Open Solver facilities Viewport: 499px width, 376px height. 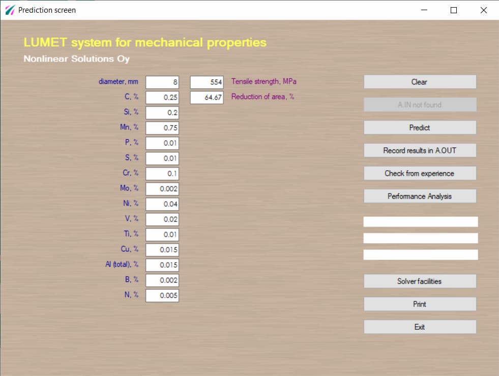[x=420, y=281]
